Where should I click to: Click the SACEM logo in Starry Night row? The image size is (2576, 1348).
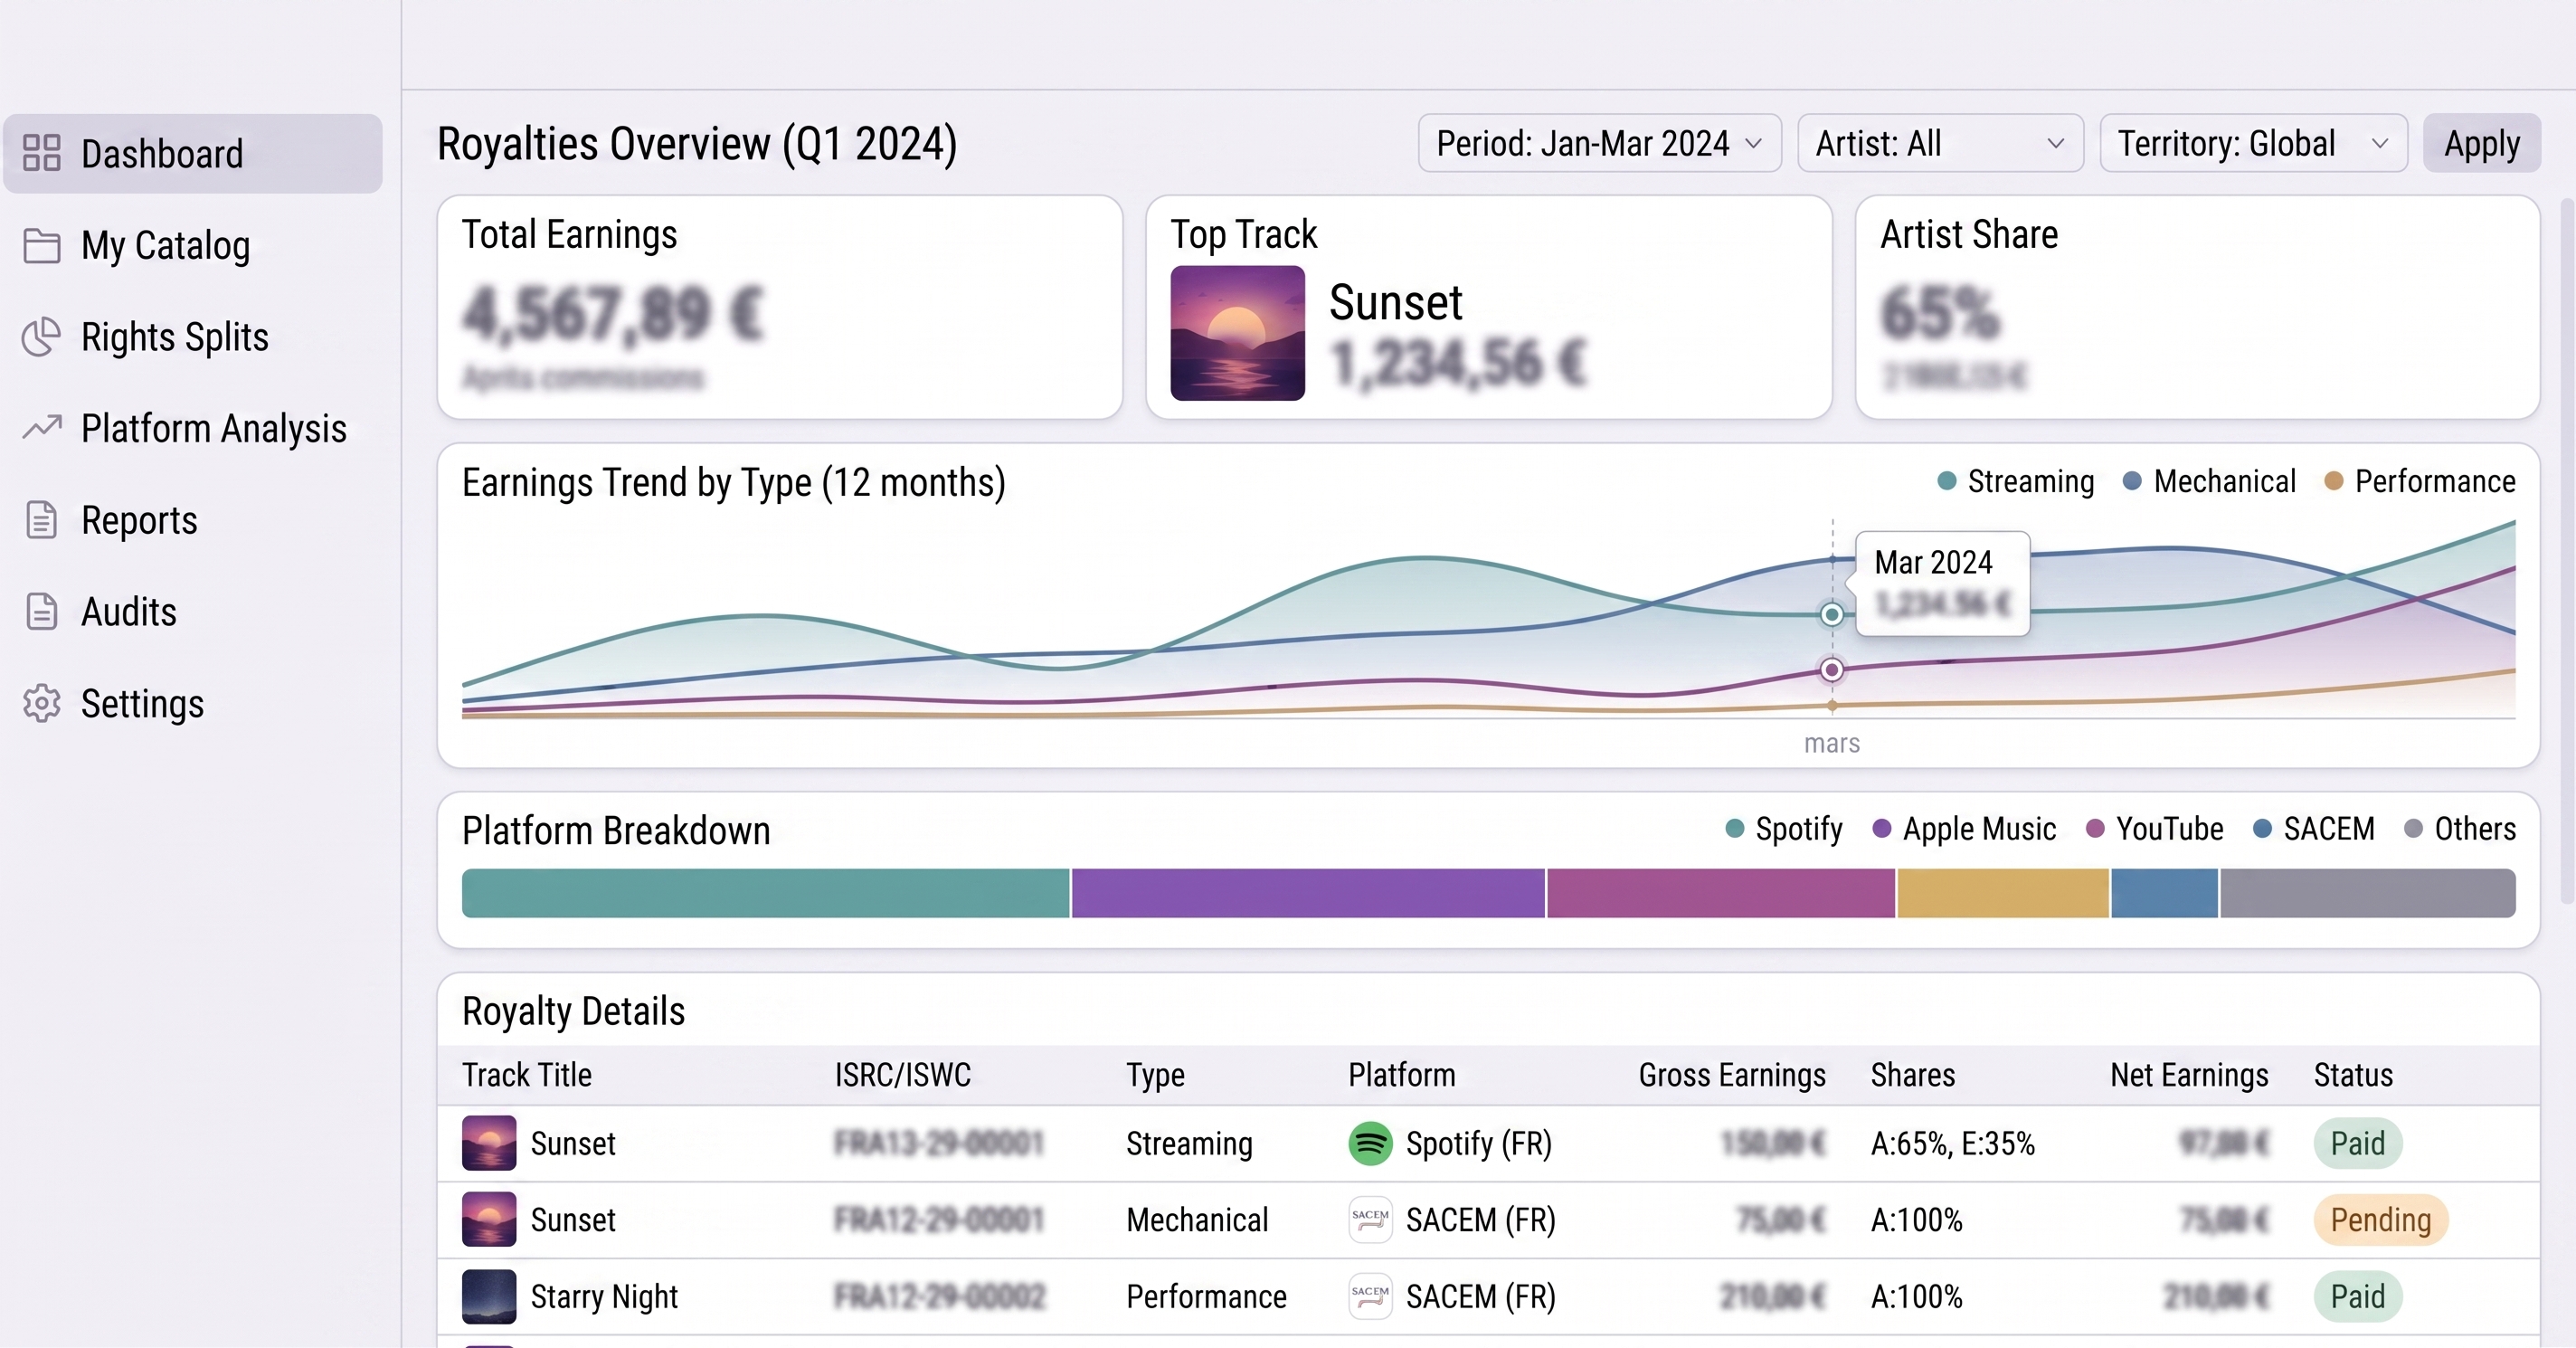[1370, 1296]
